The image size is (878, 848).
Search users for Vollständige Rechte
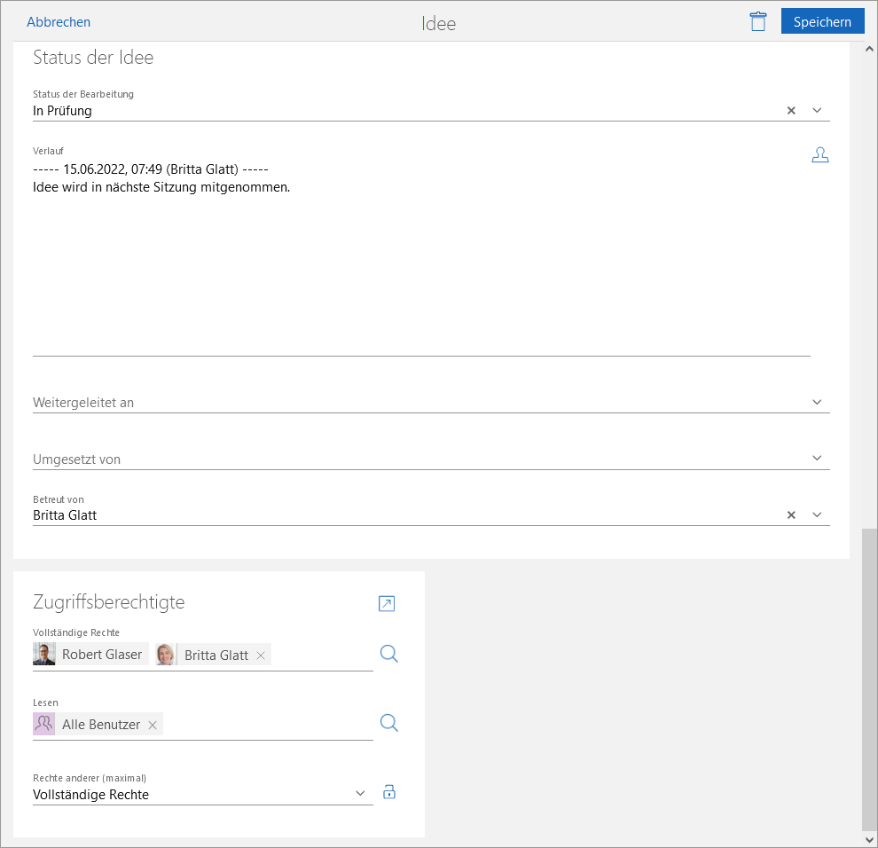click(x=388, y=655)
